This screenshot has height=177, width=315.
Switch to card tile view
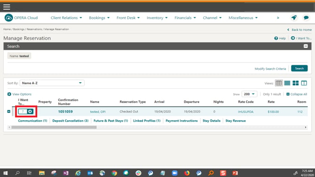point(296,83)
